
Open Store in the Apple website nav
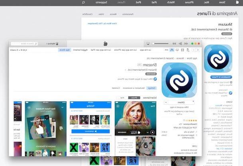(x=222, y=2)
